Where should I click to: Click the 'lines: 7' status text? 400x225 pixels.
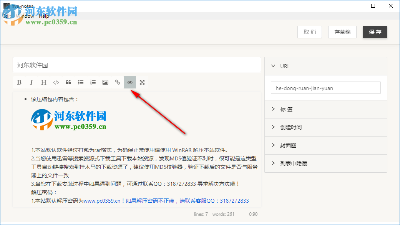[x=201, y=214]
